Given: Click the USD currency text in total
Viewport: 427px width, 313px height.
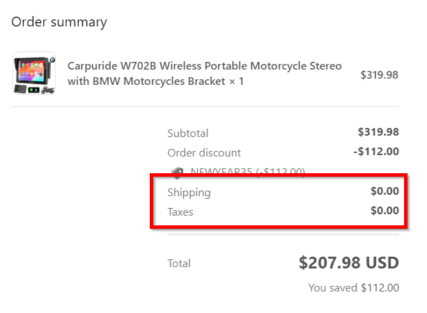Looking at the screenshot, I should coord(383,263).
